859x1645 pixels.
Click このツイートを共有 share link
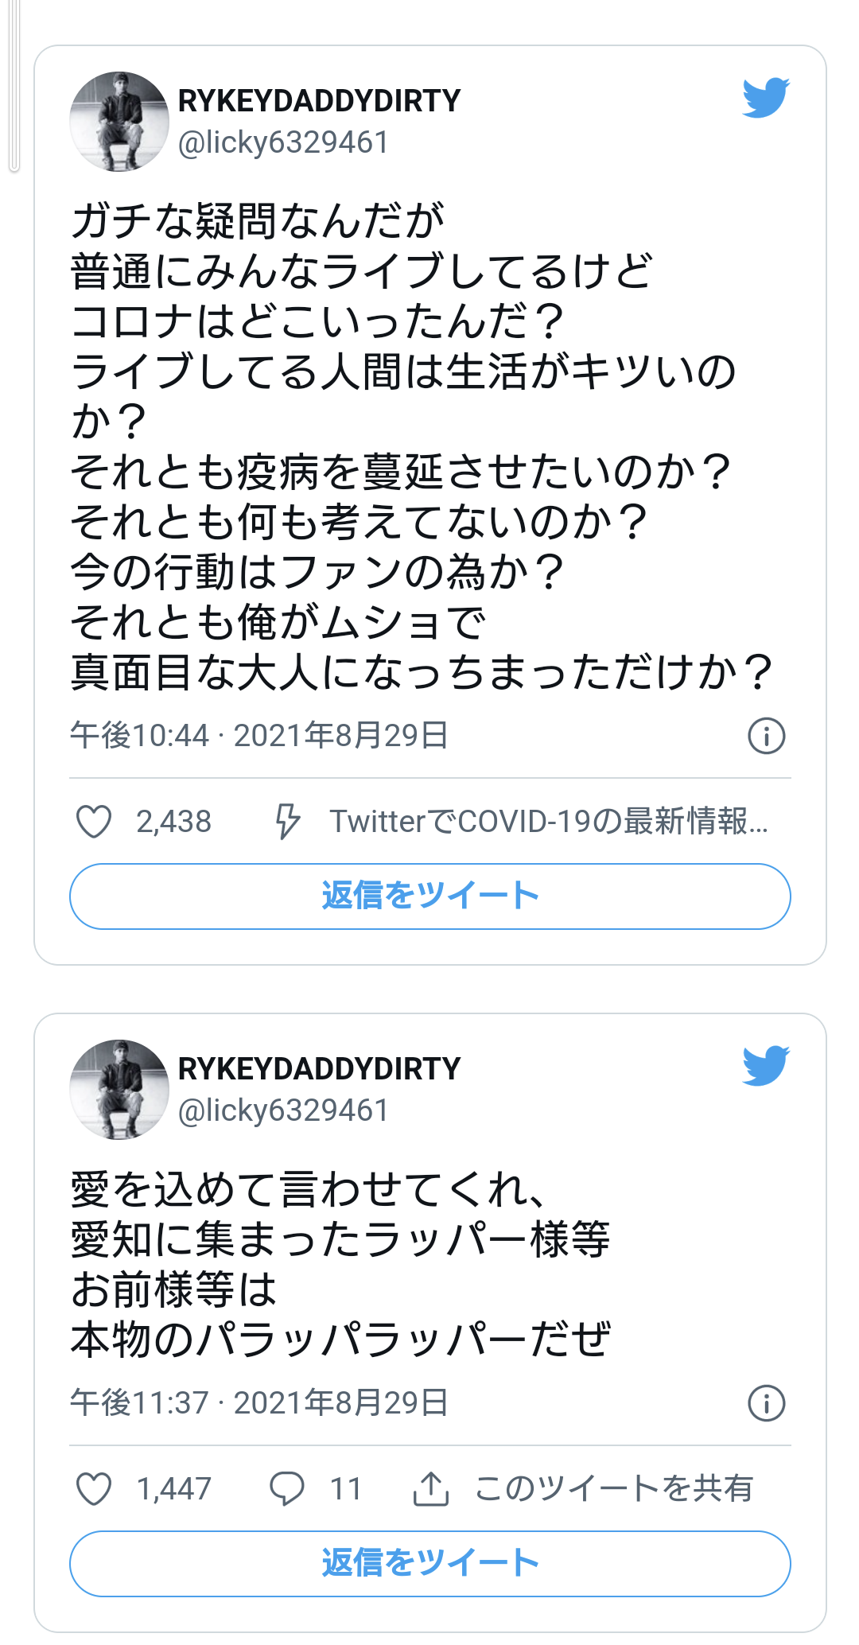click(x=613, y=1488)
